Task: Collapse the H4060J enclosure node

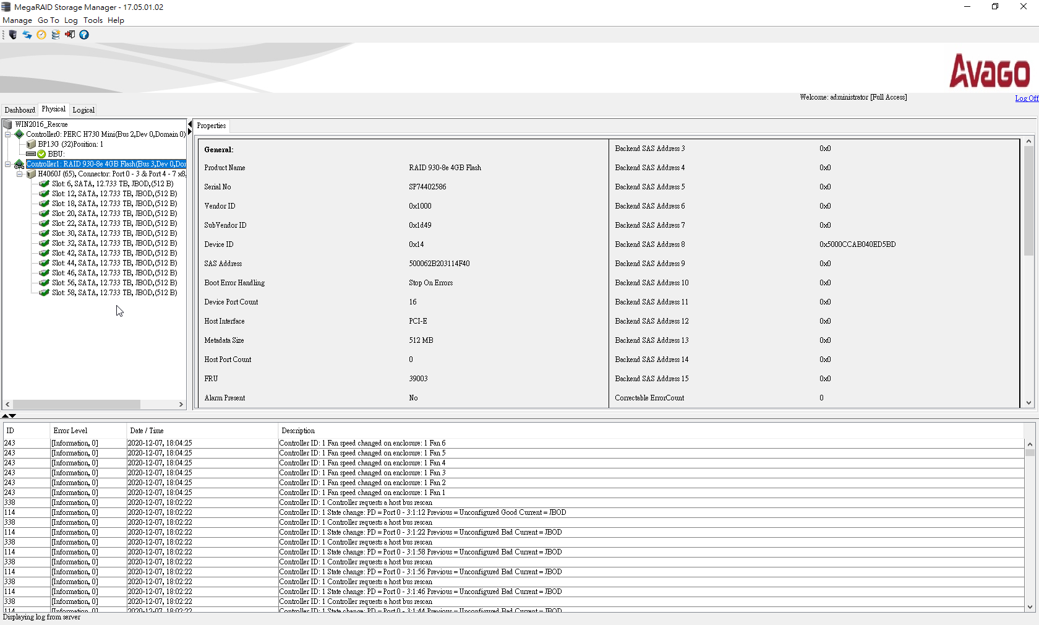Action: point(20,174)
